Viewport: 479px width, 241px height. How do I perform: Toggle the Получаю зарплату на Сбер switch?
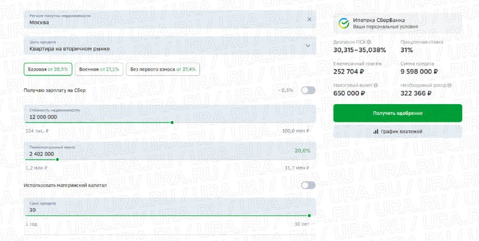(308, 90)
